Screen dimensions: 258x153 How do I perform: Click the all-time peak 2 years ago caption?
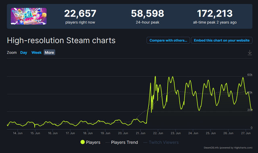(215, 23)
